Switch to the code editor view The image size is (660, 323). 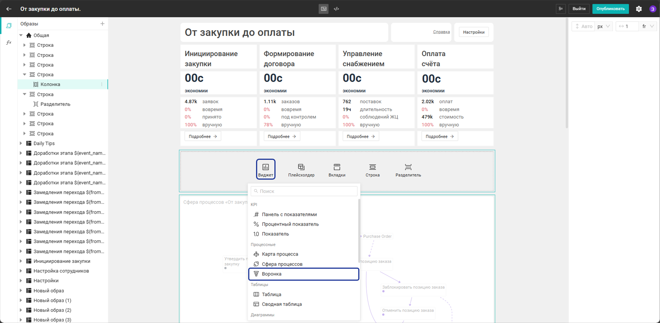click(x=337, y=9)
